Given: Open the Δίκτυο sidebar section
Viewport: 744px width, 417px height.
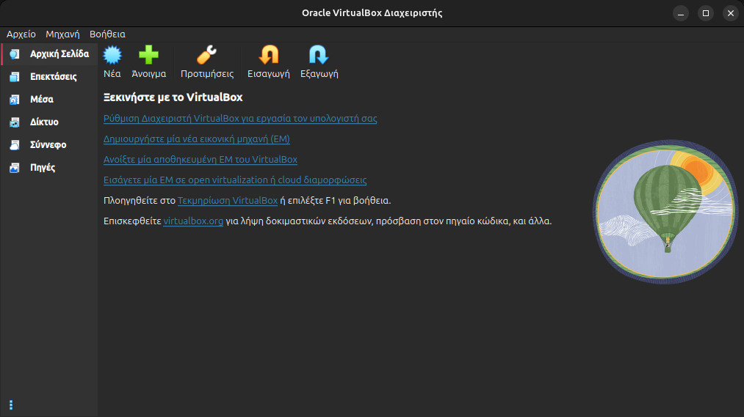Looking at the screenshot, I should (49, 122).
